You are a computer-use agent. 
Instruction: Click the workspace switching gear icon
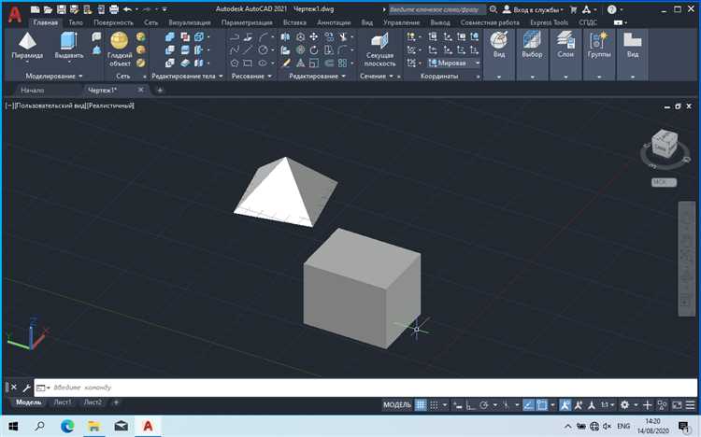click(624, 405)
